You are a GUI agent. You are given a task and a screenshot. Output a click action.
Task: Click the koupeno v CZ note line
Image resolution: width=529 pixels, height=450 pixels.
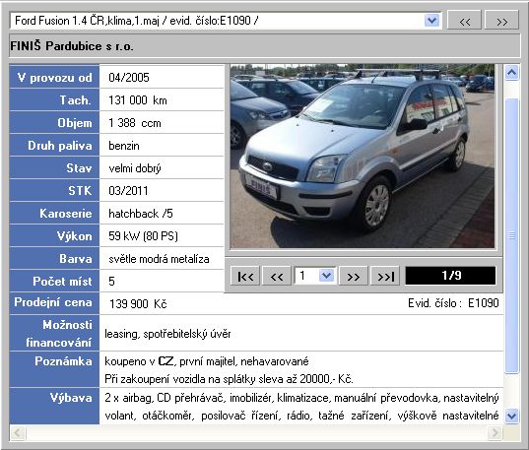[x=207, y=361]
